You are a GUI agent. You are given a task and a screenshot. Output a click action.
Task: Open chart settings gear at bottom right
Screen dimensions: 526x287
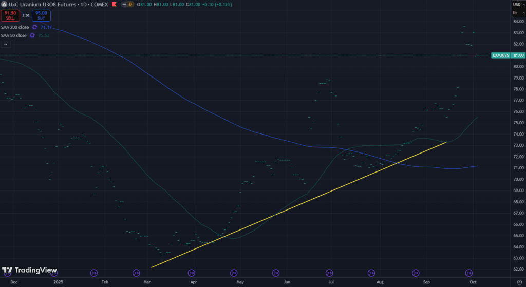(x=519, y=282)
